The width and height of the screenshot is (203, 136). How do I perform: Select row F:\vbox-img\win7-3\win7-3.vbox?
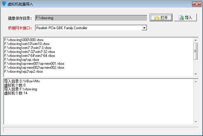pyautogui.click(x=28, y=48)
